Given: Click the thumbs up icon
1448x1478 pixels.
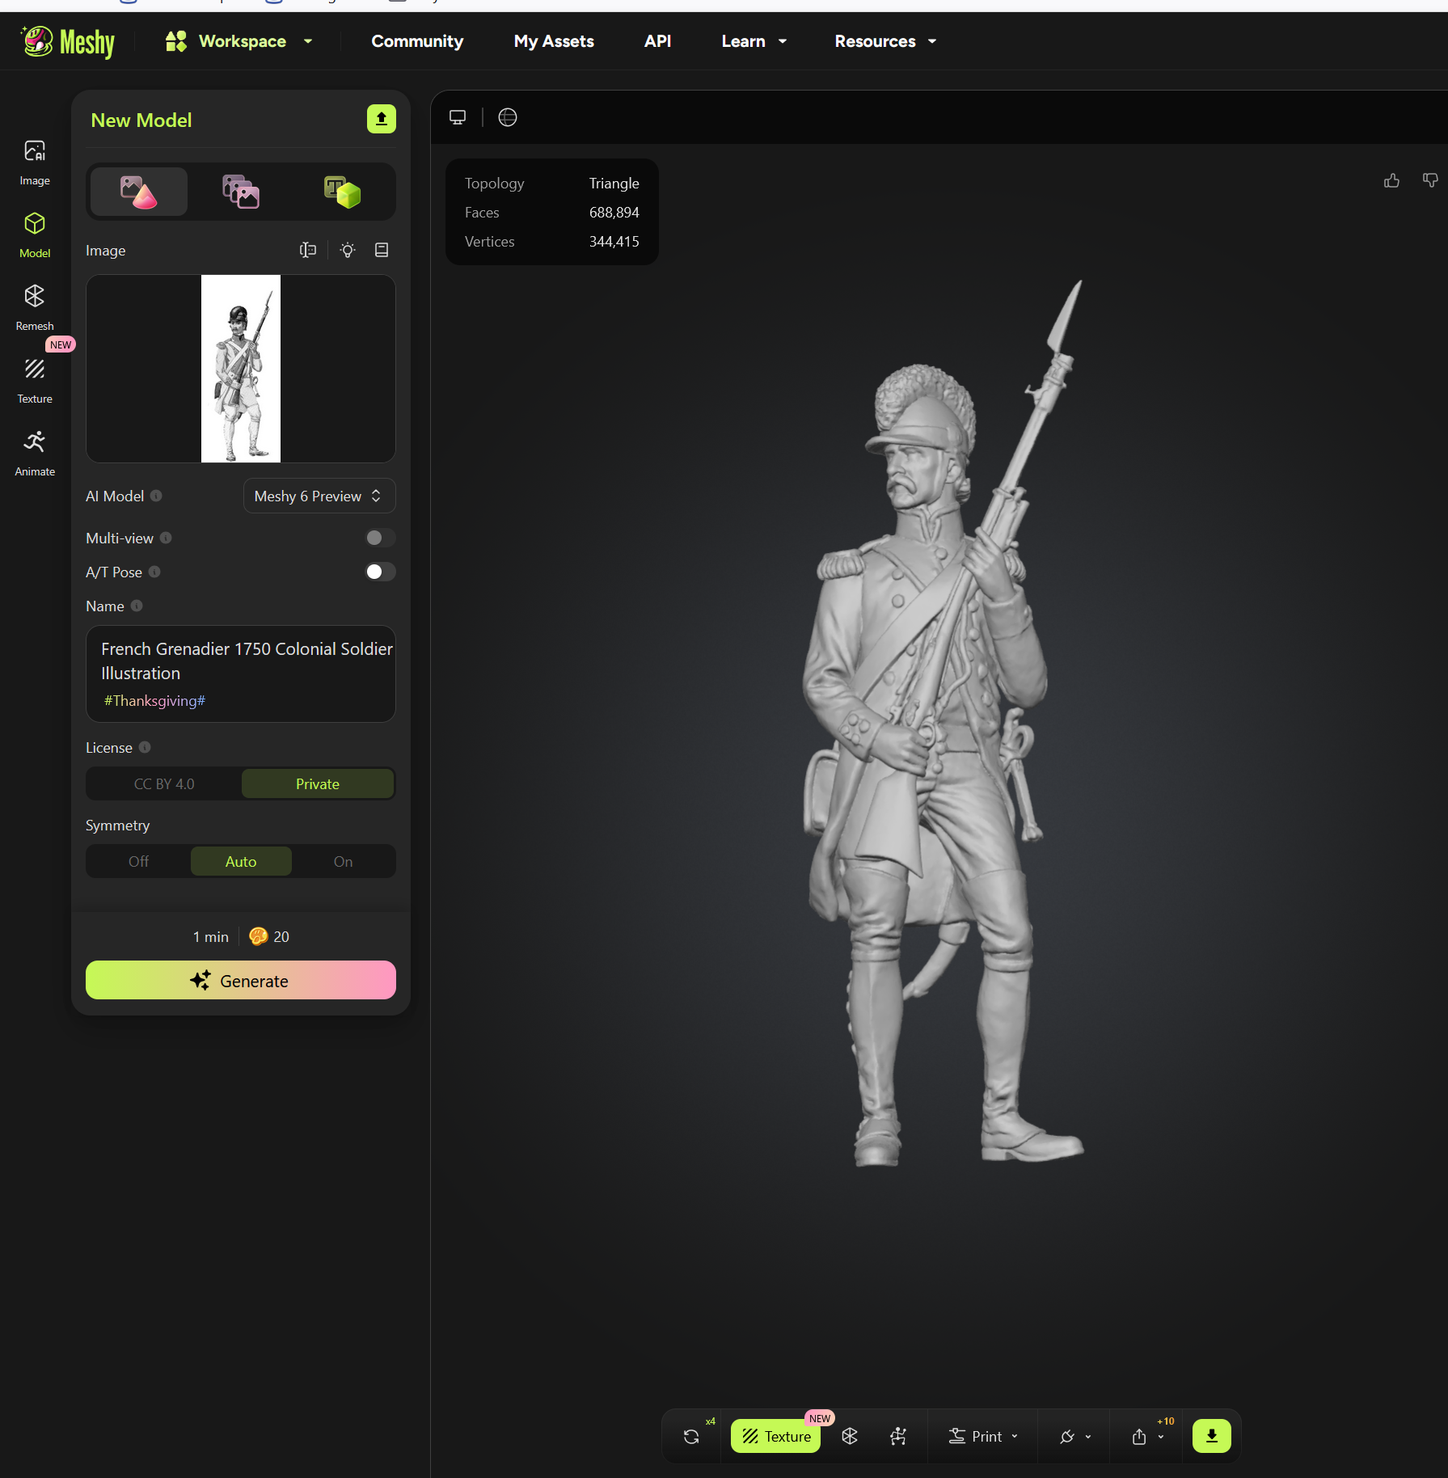Looking at the screenshot, I should pyautogui.click(x=1391, y=180).
